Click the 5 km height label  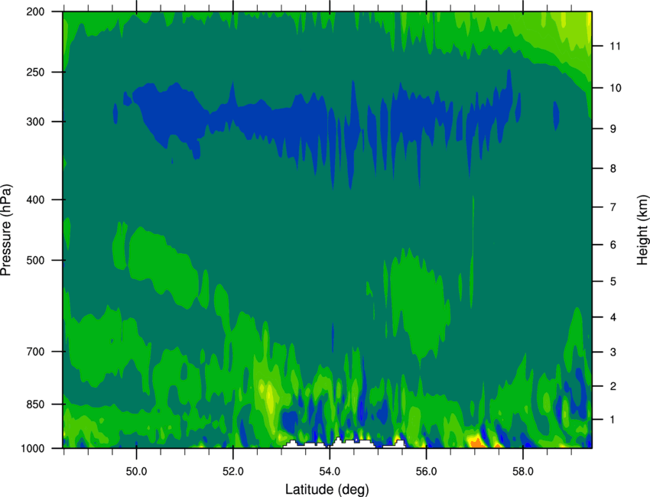tap(613, 281)
